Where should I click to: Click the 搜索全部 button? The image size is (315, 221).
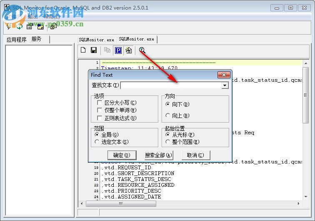[x=158, y=155]
